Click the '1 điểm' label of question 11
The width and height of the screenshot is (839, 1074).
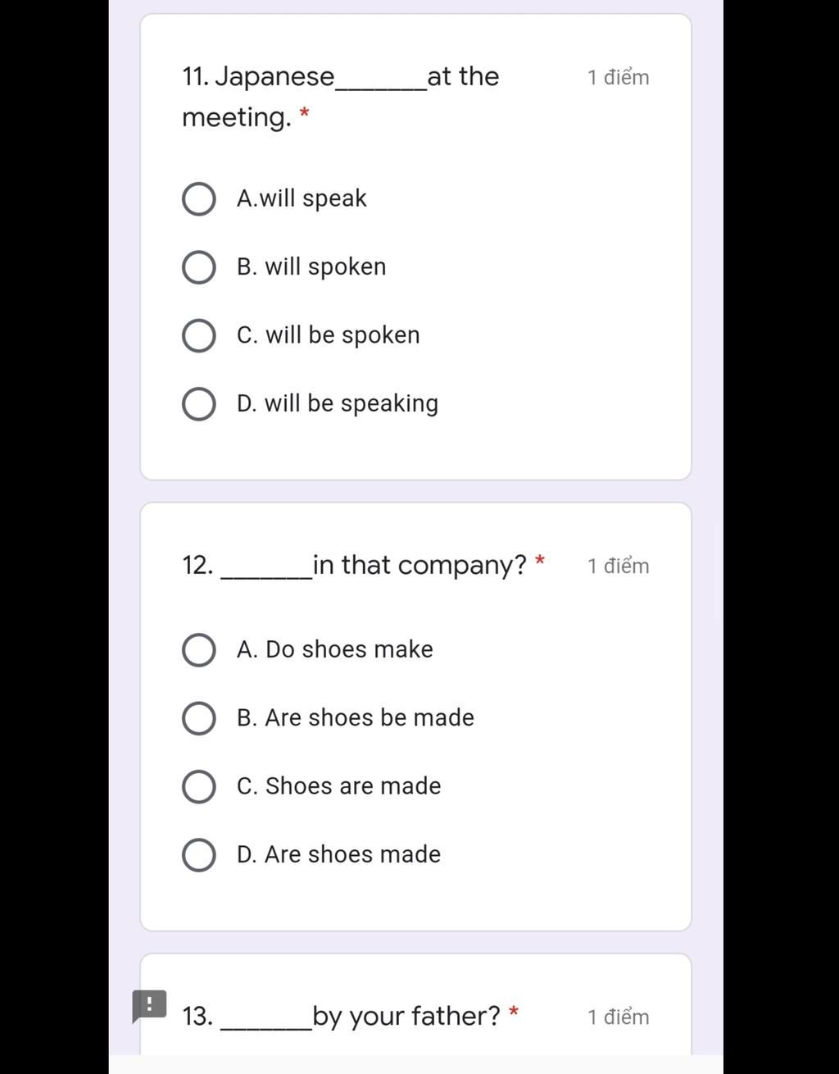tap(618, 78)
